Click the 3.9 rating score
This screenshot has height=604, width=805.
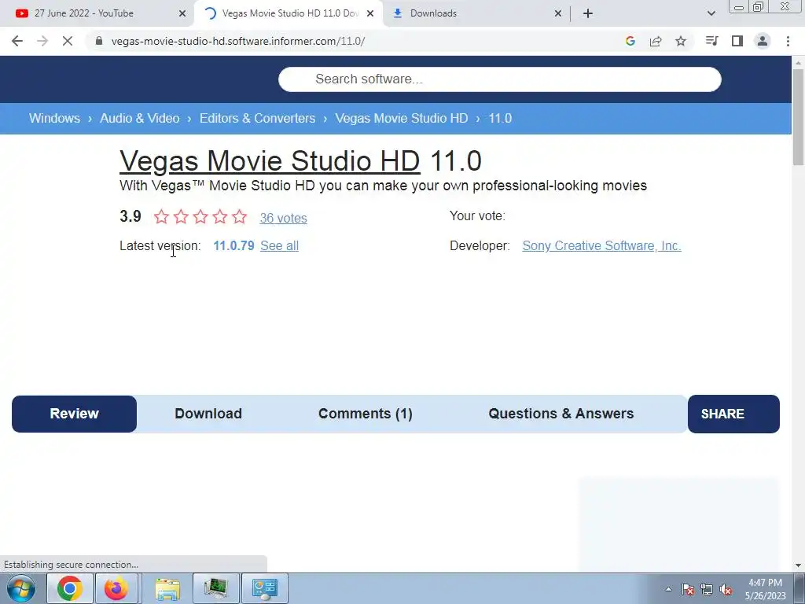click(x=130, y=216)
